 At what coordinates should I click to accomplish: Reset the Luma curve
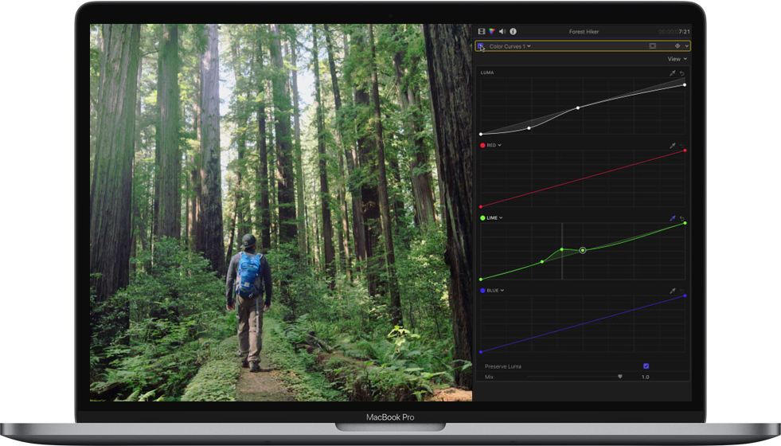pos(681,73)
